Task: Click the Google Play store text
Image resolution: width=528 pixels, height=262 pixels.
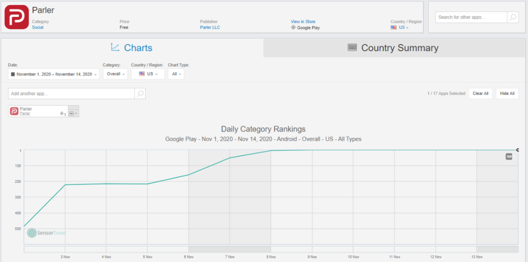Action: tap(308, 28)
